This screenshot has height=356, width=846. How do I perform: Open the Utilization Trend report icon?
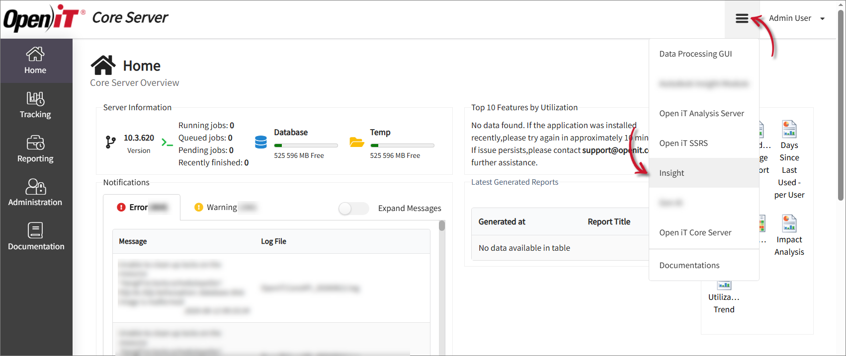724,285
